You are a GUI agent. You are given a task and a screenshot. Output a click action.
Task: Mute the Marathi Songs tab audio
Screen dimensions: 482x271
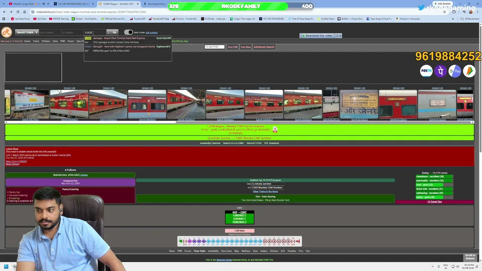pos(43,4)
